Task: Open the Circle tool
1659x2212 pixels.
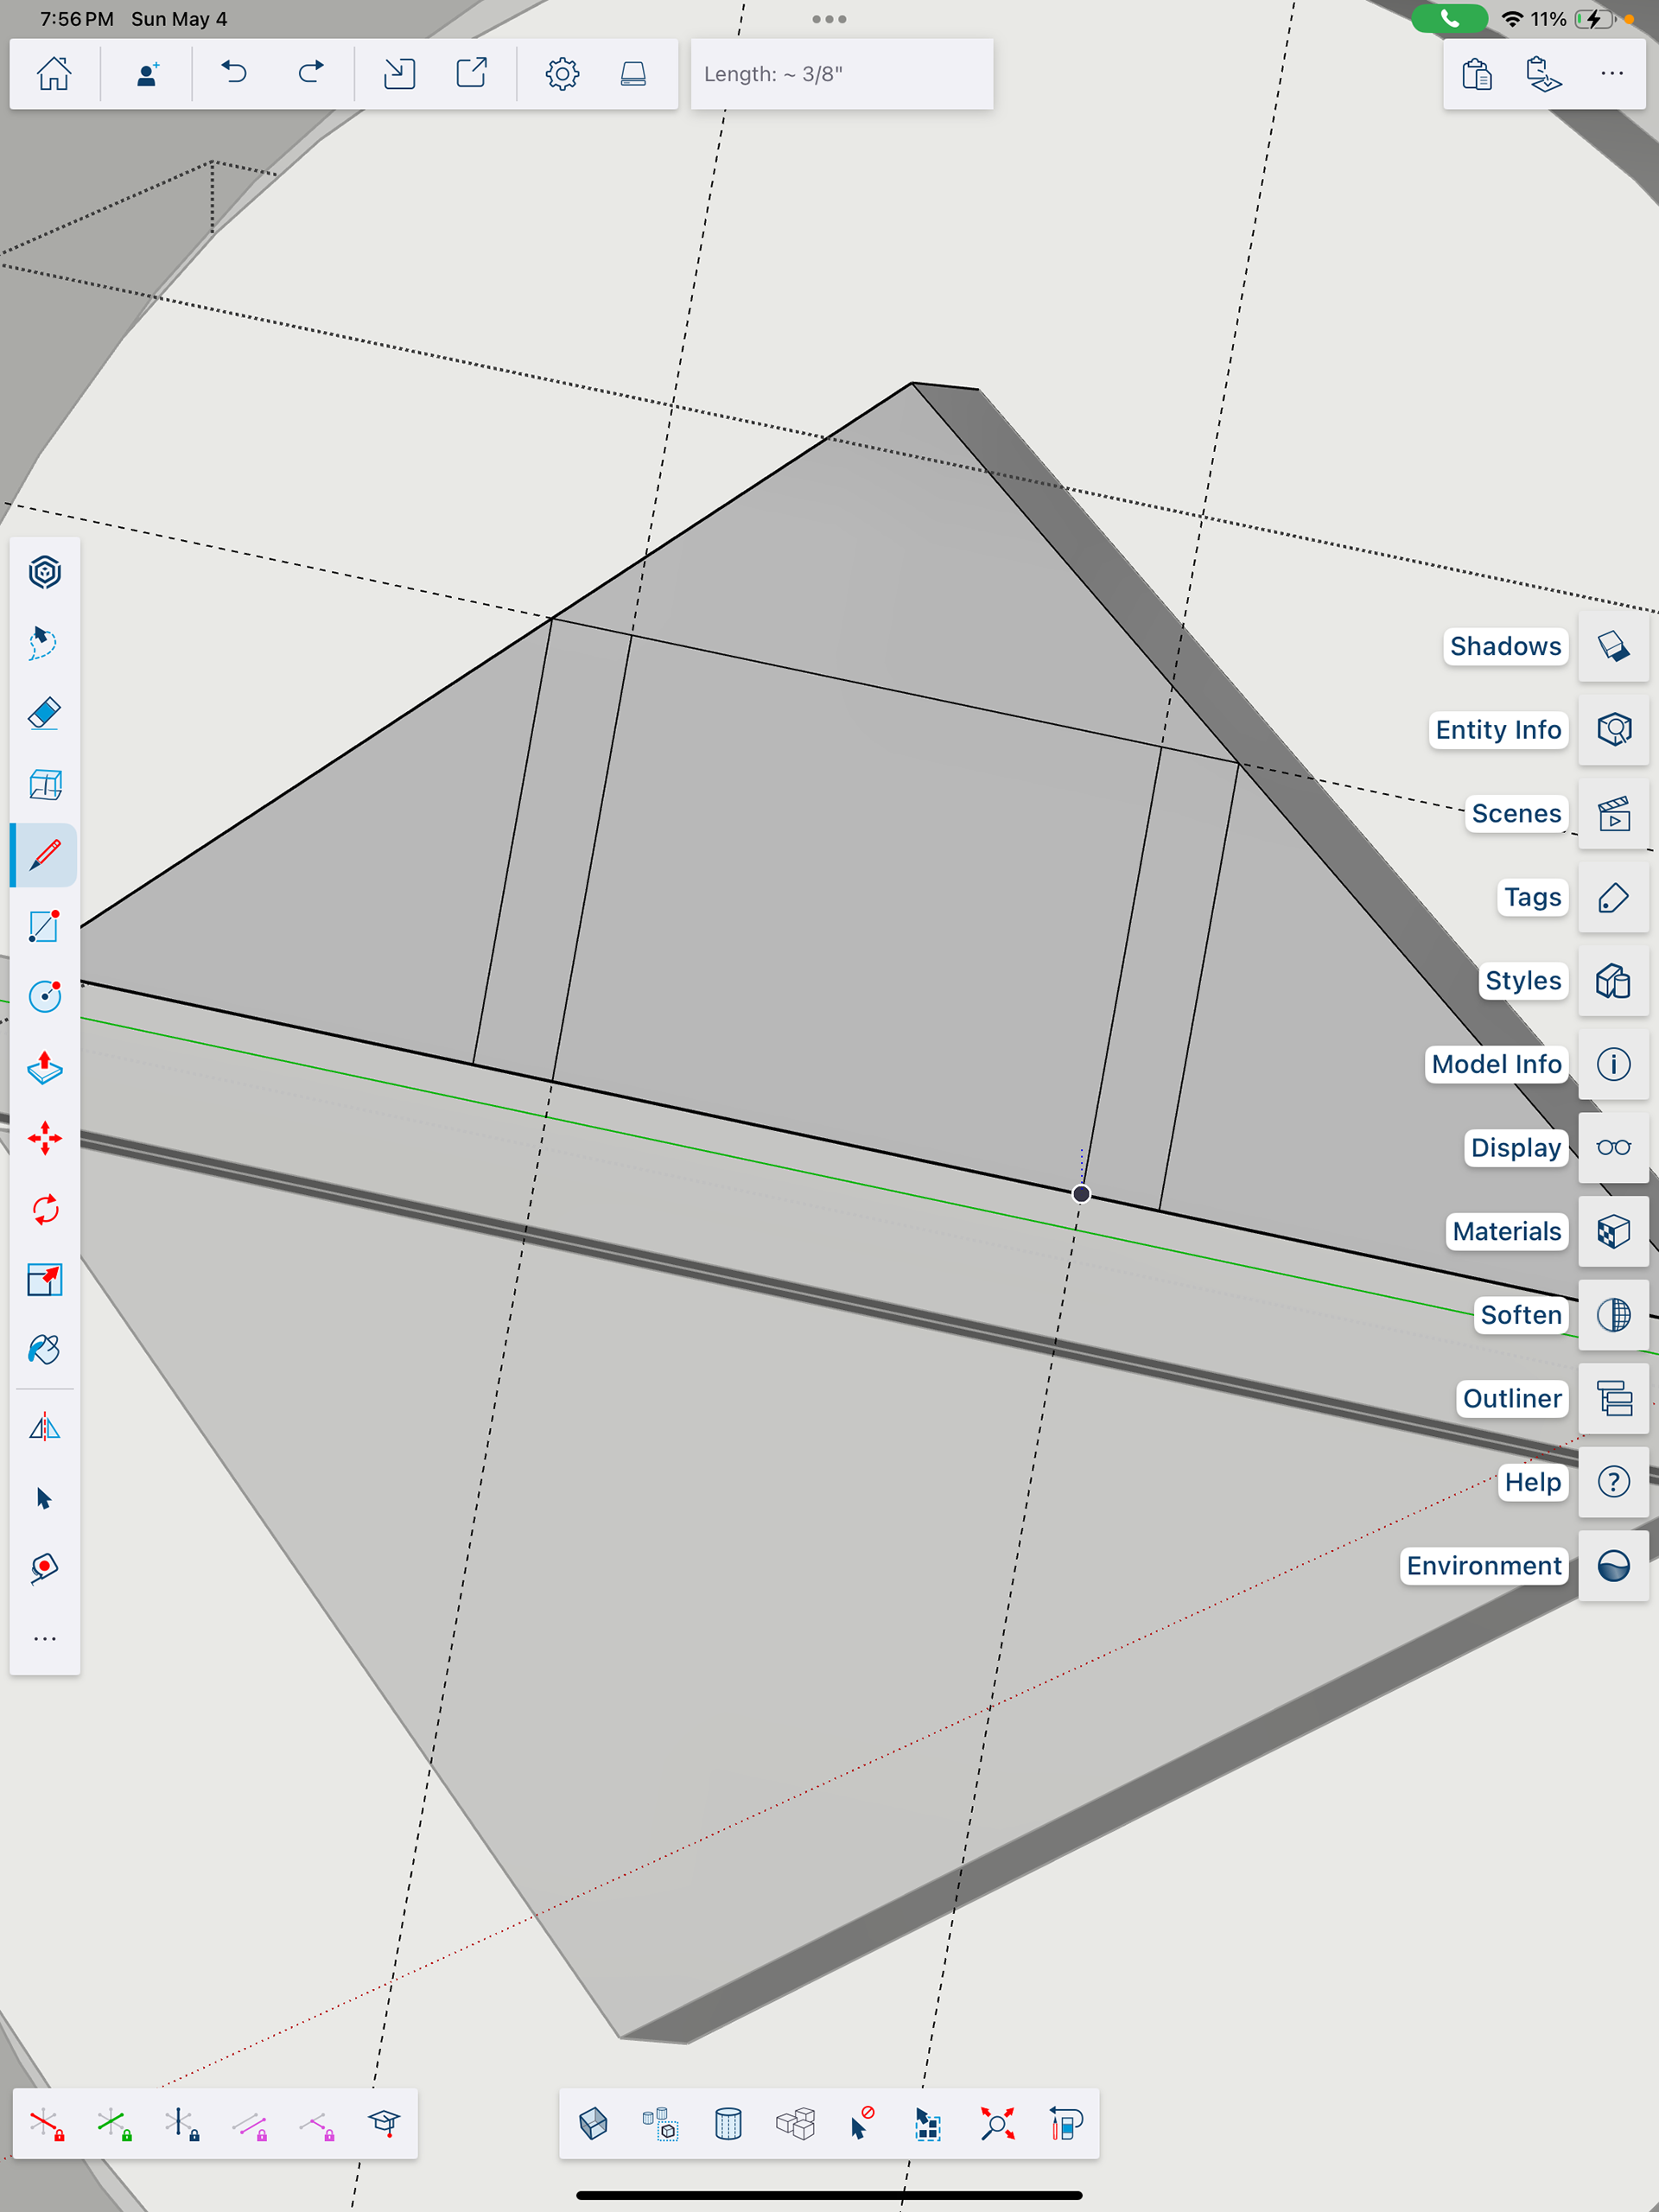Action: coord(44,997)
